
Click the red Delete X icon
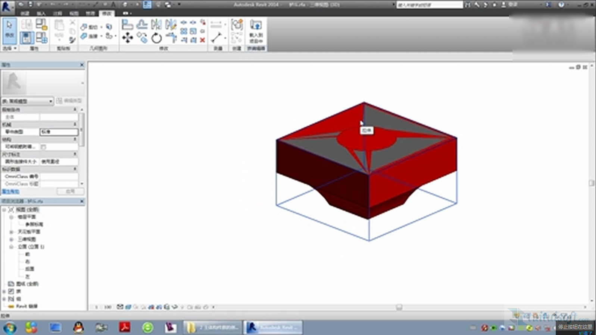click(202, 40)
